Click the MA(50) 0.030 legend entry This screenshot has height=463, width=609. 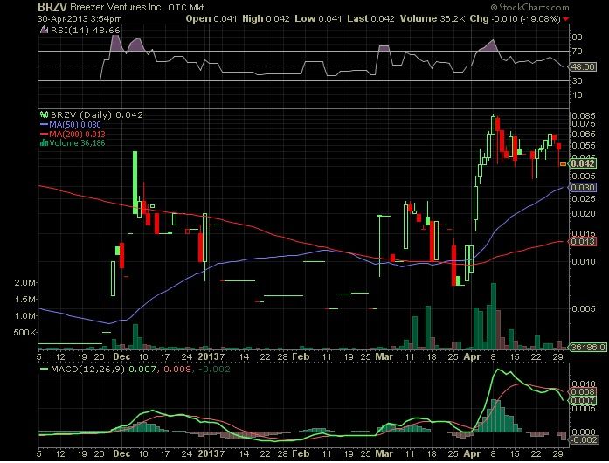point(75,125)
